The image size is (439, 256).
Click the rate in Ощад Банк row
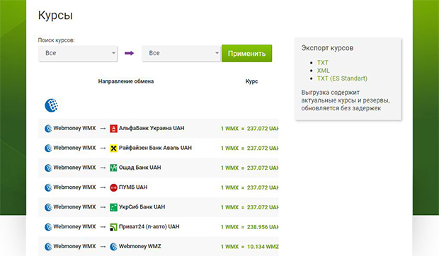point(249,168)
